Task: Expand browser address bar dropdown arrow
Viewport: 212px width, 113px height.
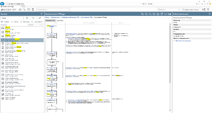Action: tap(141, 4)
